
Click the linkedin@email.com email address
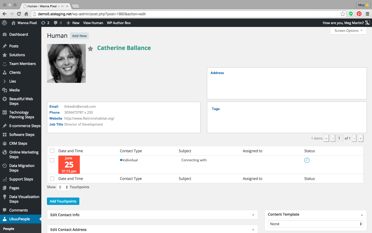click(x=80, y=106)
